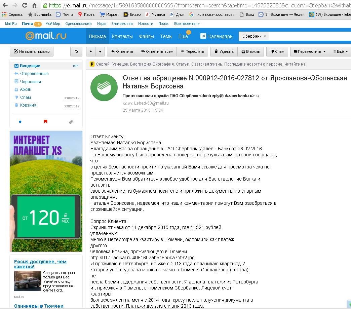Click the mail.ru logo

point(46,36)
